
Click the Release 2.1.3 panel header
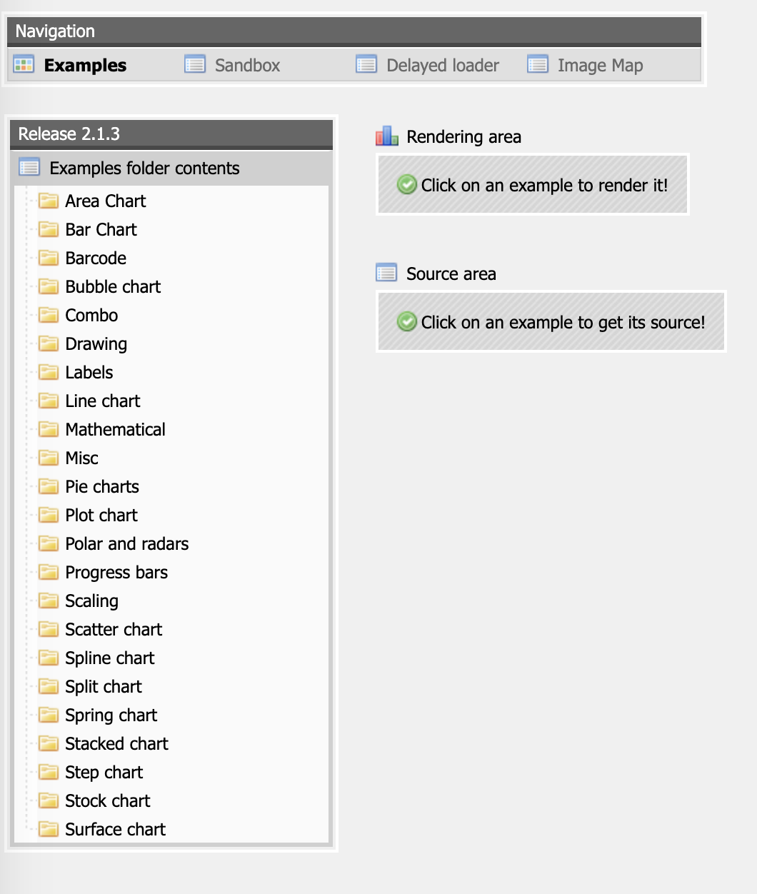171,134
